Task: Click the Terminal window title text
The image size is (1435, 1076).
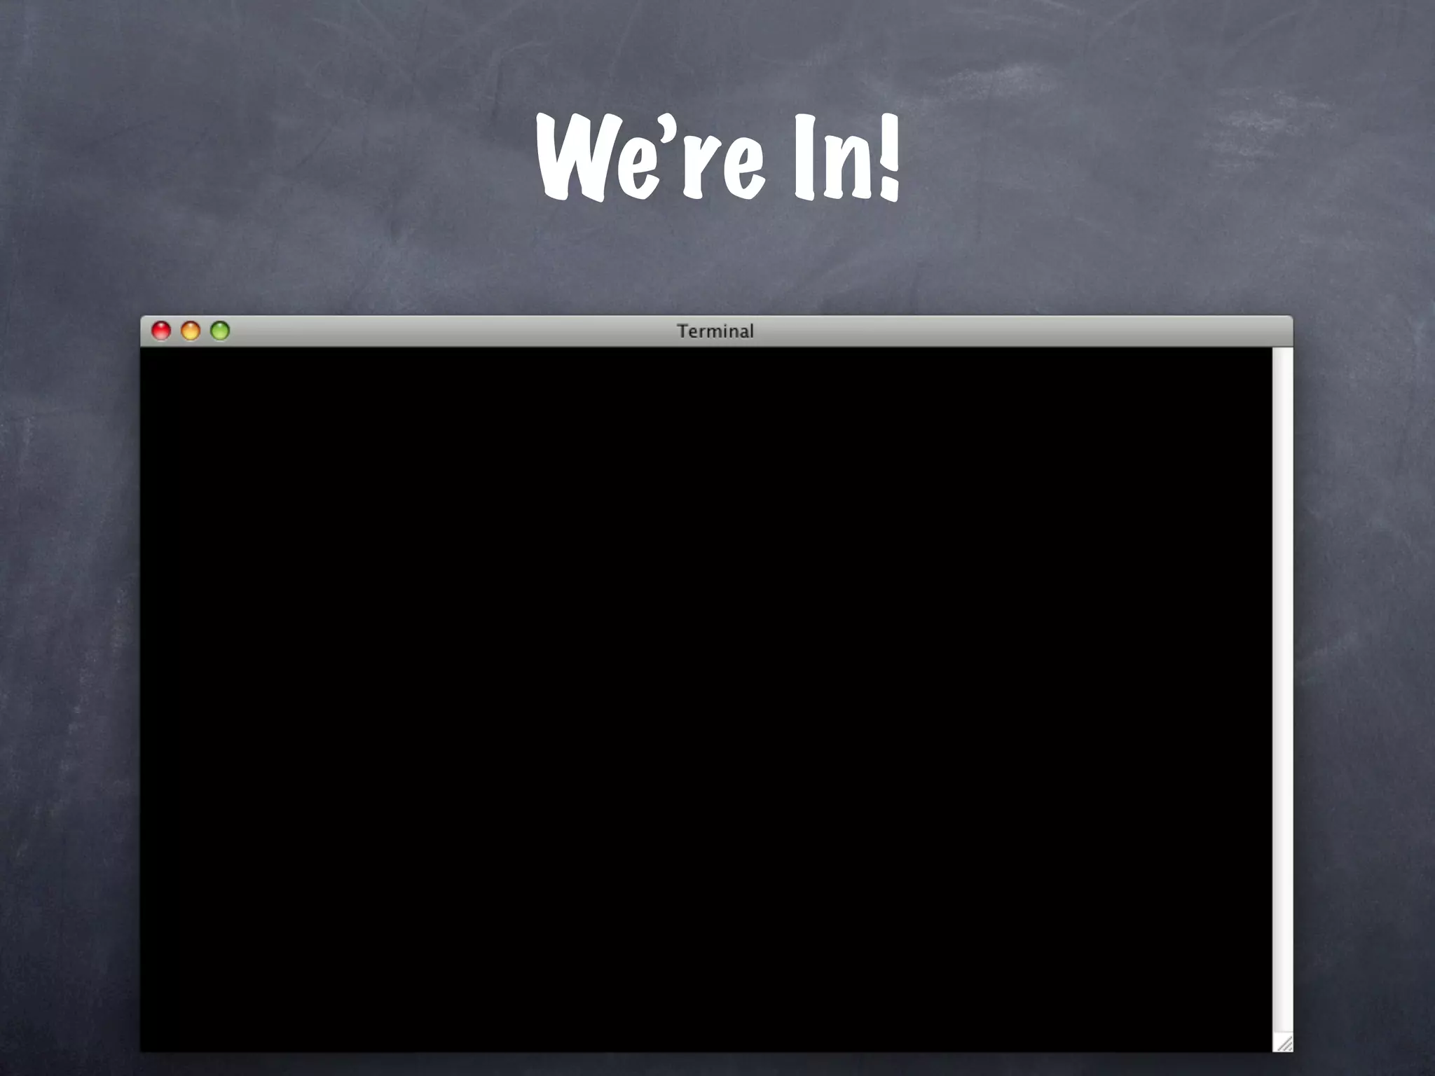Action: (x=715, y=331)
